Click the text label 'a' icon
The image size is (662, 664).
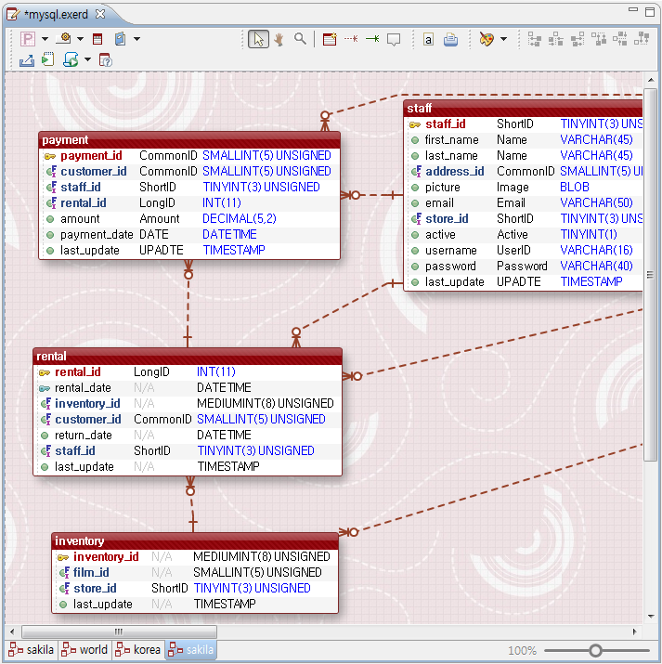click(428, 40)
